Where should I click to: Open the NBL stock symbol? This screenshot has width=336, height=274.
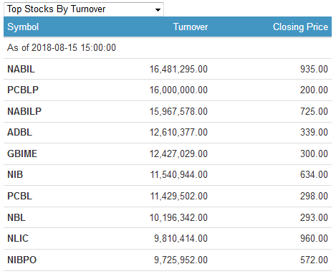(x=16, y=217)
